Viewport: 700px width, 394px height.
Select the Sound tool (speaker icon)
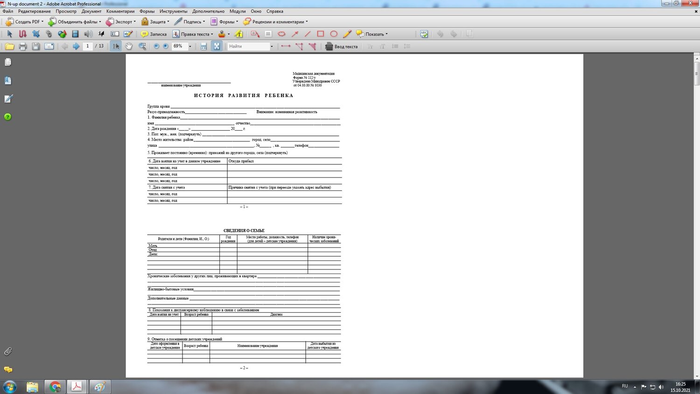(x=88, y=34)
